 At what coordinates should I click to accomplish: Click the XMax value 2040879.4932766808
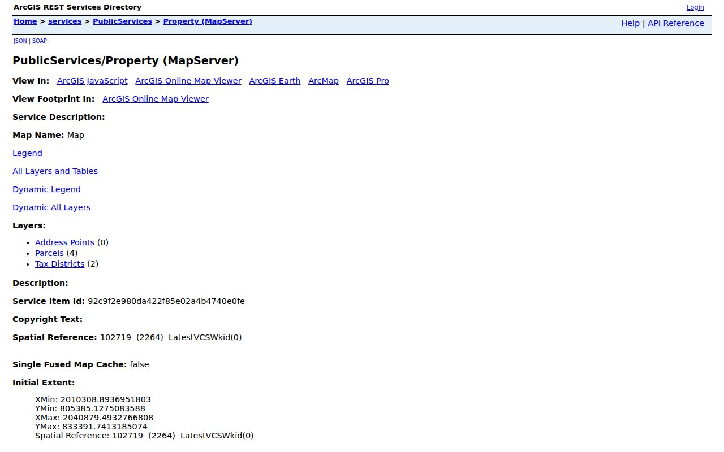[108, 418]
